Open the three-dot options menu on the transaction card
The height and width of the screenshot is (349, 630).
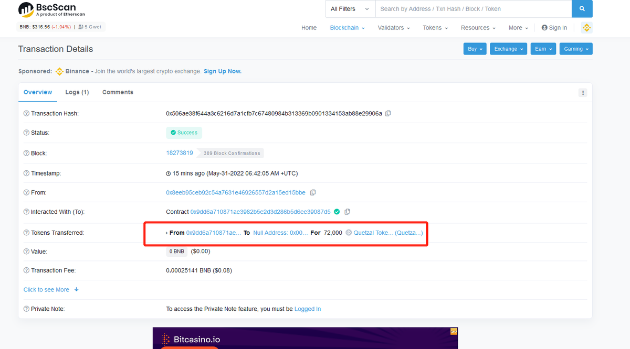coord(582,93)
